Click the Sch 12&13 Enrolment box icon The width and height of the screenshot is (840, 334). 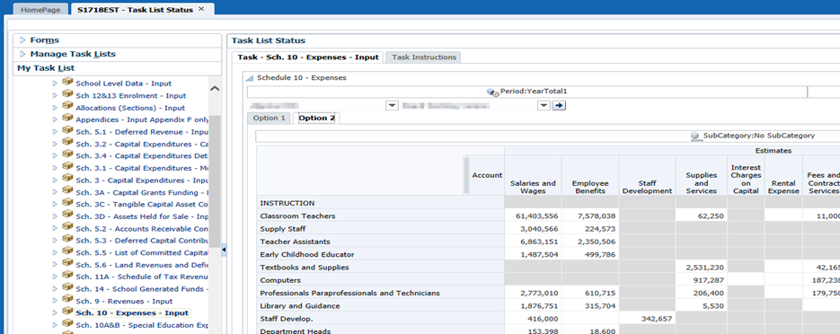(67, 94)
